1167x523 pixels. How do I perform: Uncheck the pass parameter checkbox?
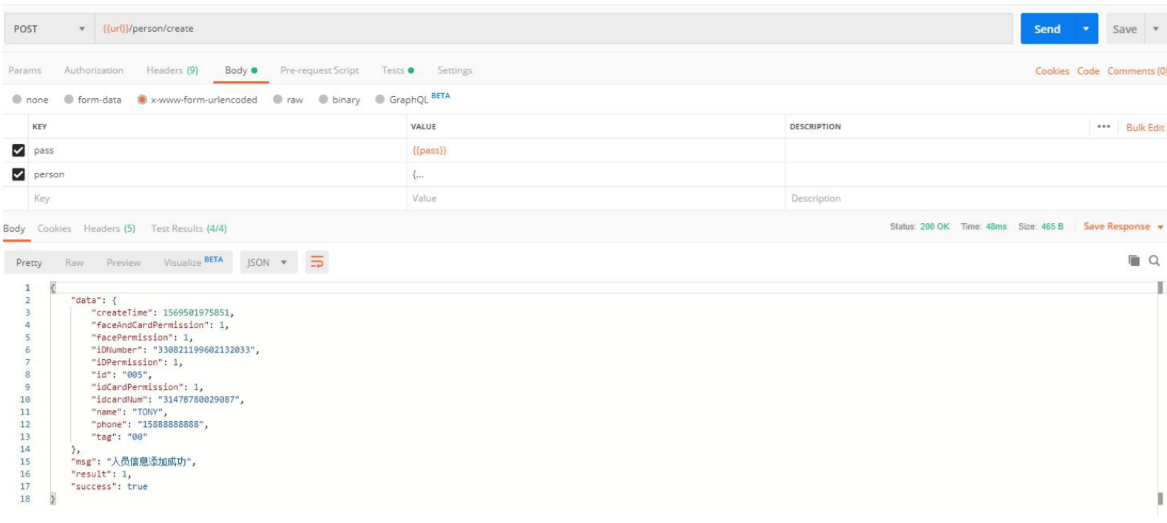tap(18, 151)
